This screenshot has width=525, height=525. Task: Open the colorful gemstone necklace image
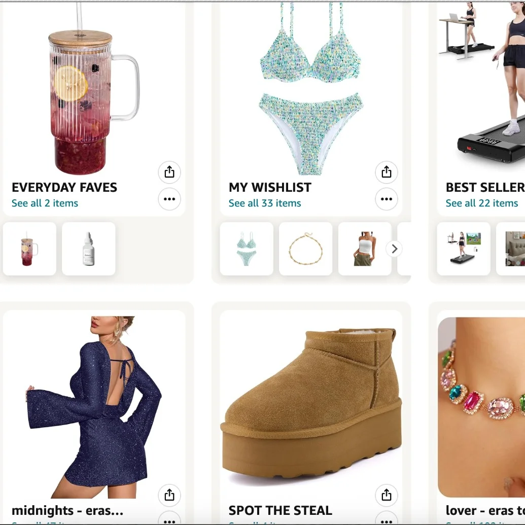[x=481, y=407]
